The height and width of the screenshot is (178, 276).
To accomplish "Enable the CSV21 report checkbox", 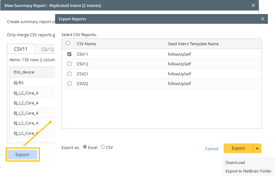I will coord(69,74).
